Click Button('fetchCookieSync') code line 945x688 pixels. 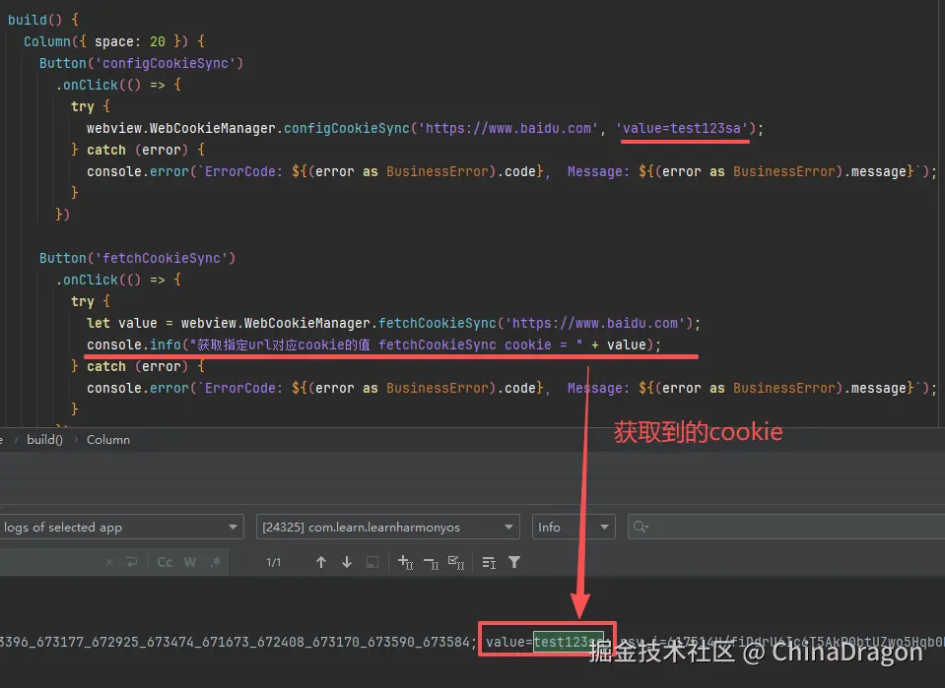[137, 258]
